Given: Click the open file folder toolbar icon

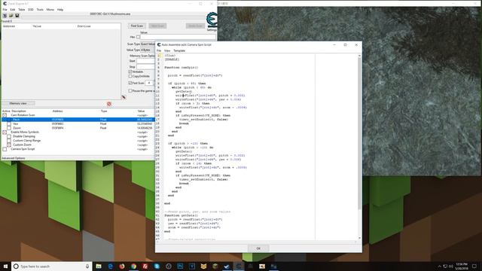Looking at the screenshot, I should click(11, 15).
